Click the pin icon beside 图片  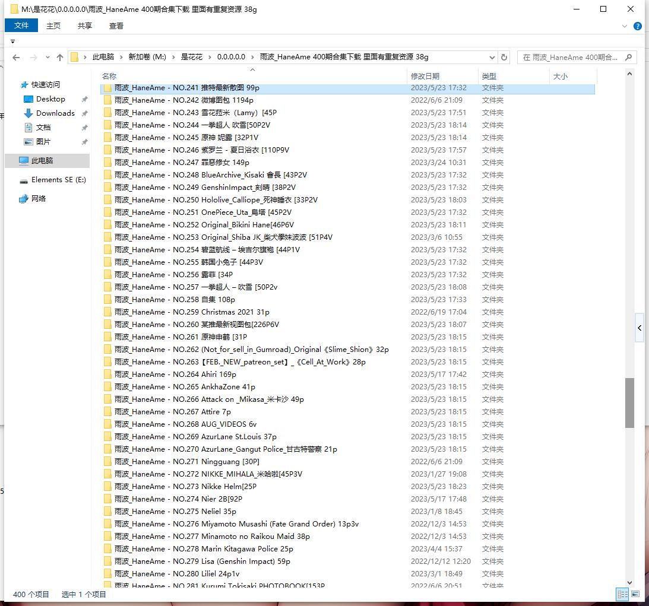[x=84, y=141]
